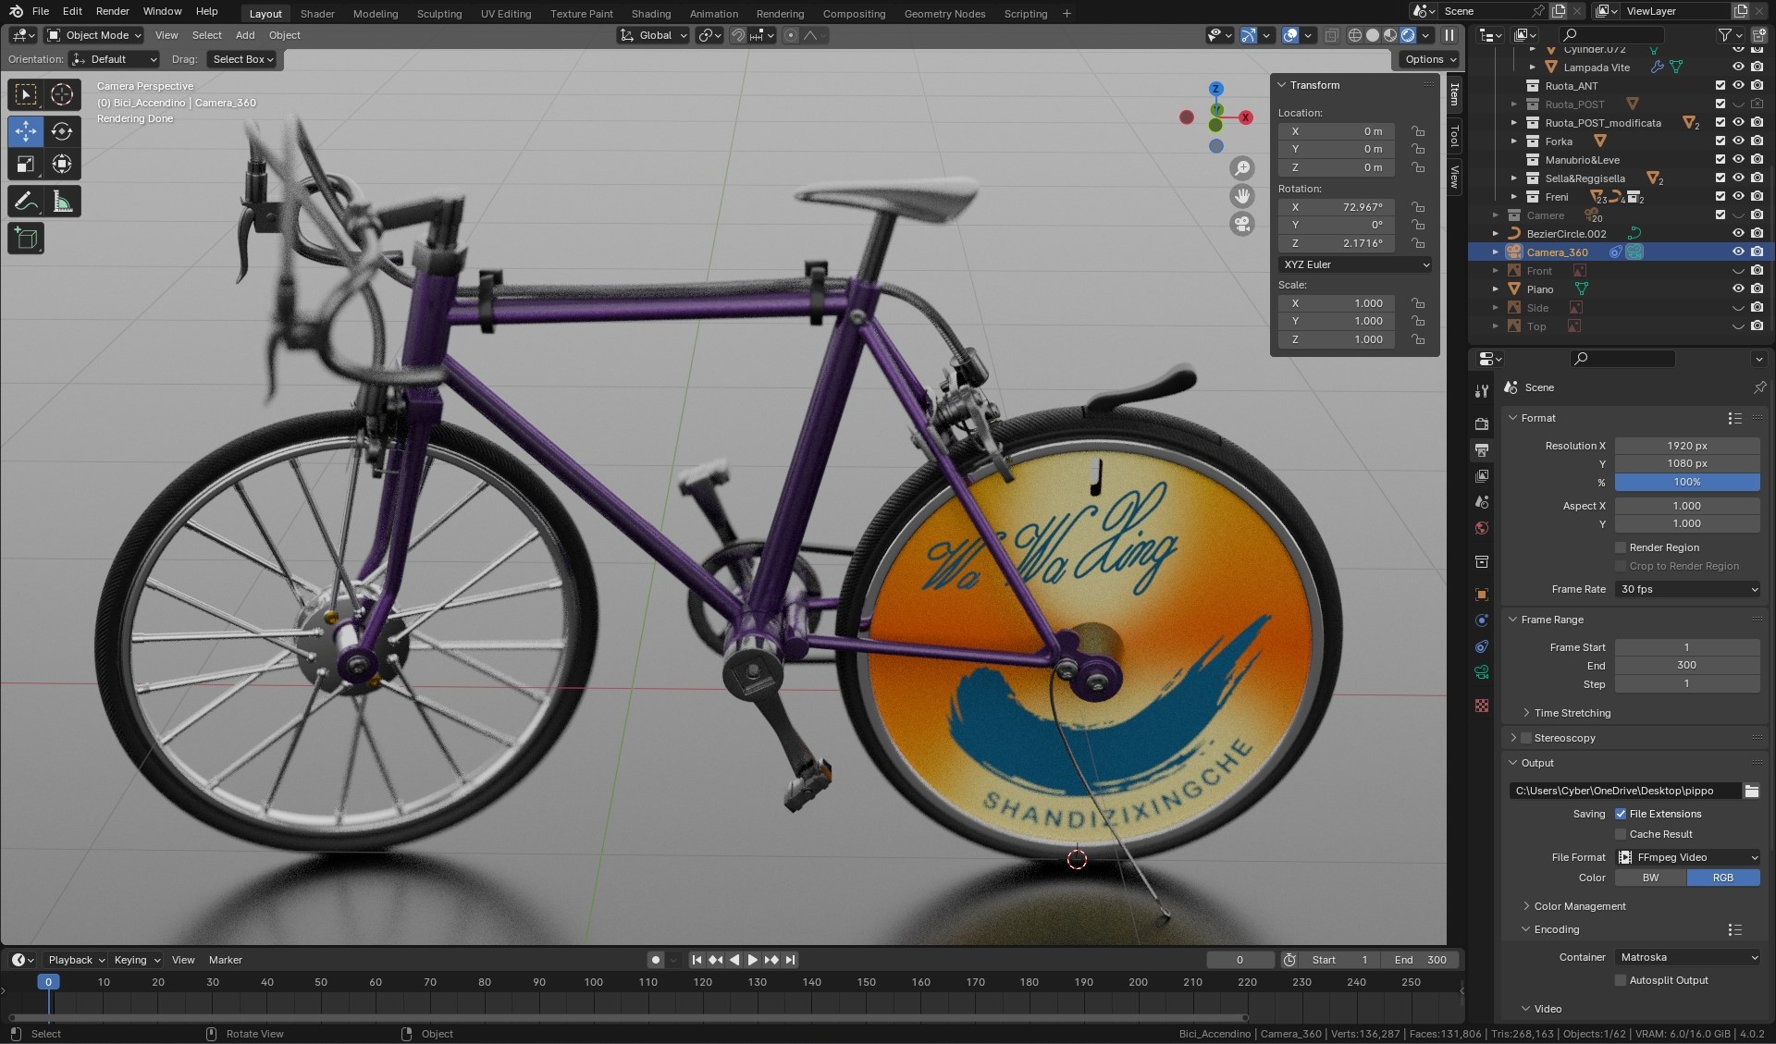1776x1044 pixels.
Task: Activate the Scale tool
Action: (x=26, y=165)
